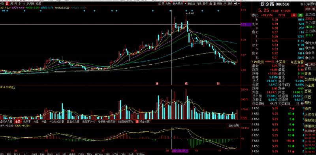This screenshot has width=316, height=155.
Task: Click the lock icon in chart toolbar
Action: pyautogui.click(x=225, y=4)
